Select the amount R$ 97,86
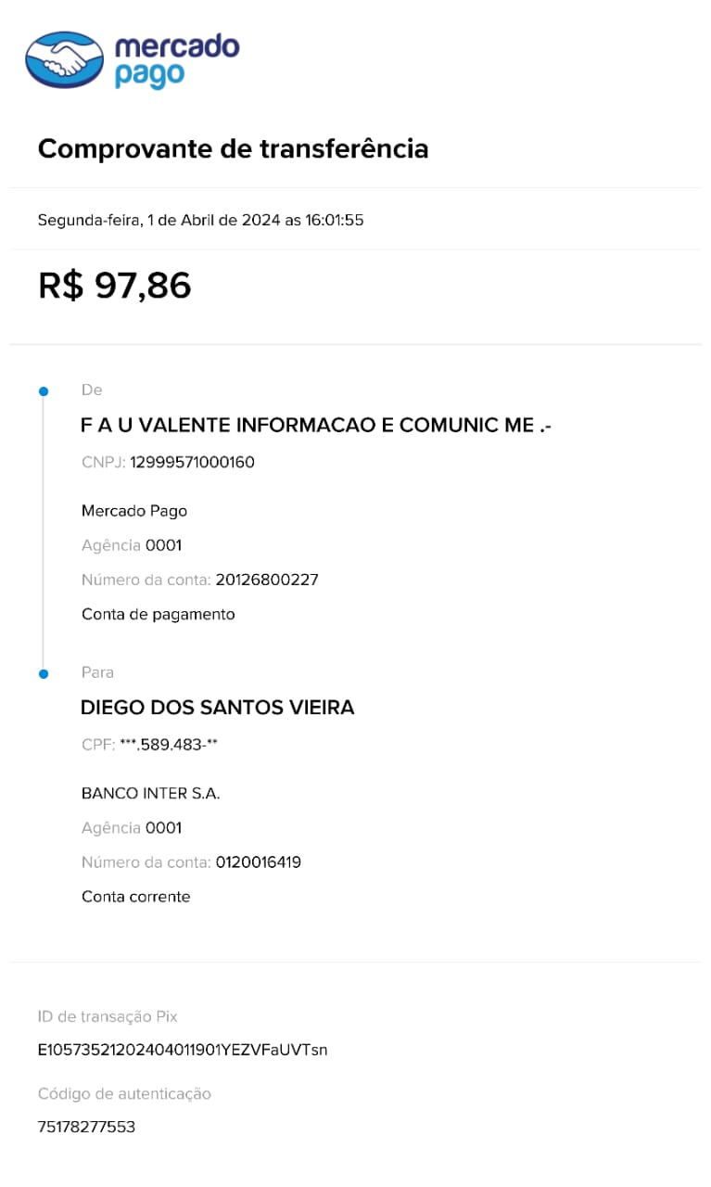The image size is (711, 1187). pos(115,285)
